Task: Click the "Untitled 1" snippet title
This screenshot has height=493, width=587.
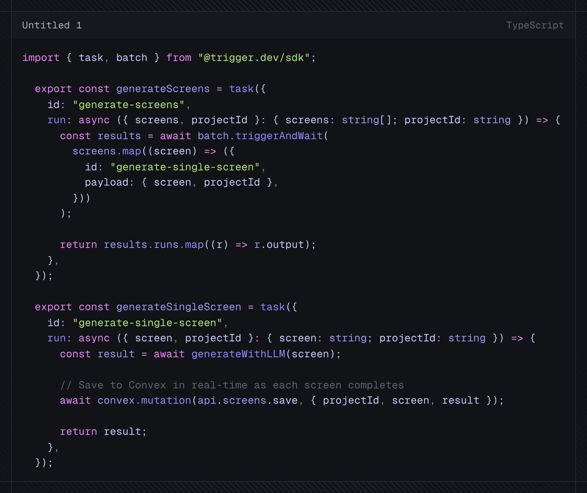Action: [x=52, y=25]
